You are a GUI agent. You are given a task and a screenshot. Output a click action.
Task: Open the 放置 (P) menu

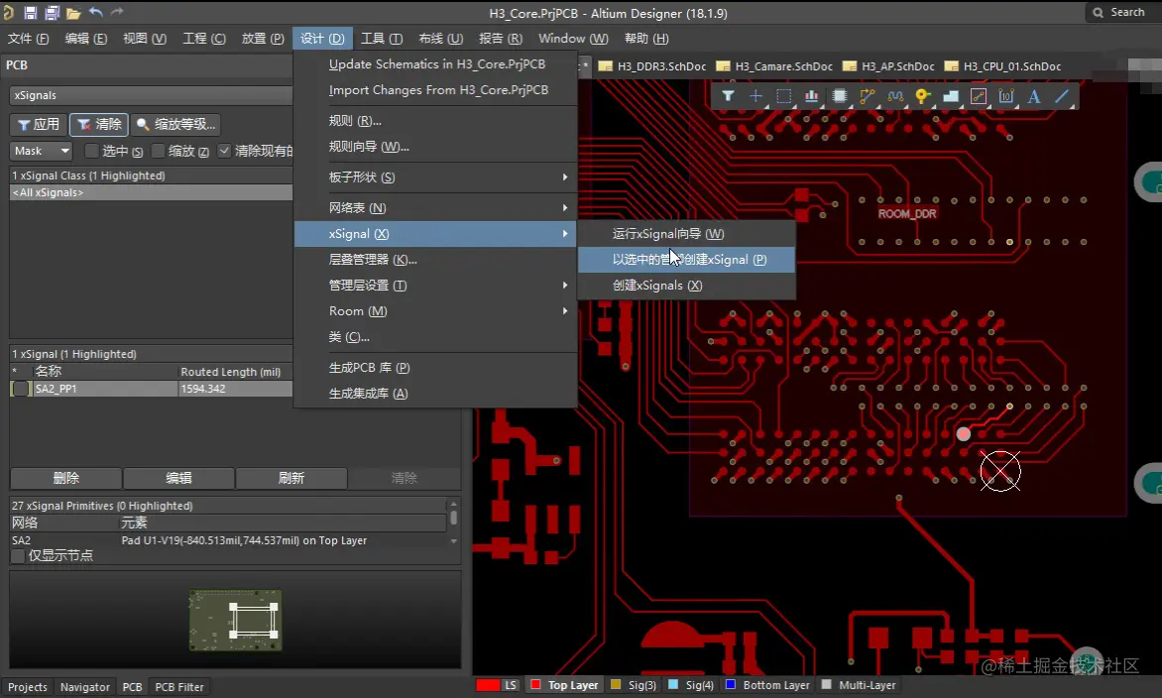(x=263, y=39)
